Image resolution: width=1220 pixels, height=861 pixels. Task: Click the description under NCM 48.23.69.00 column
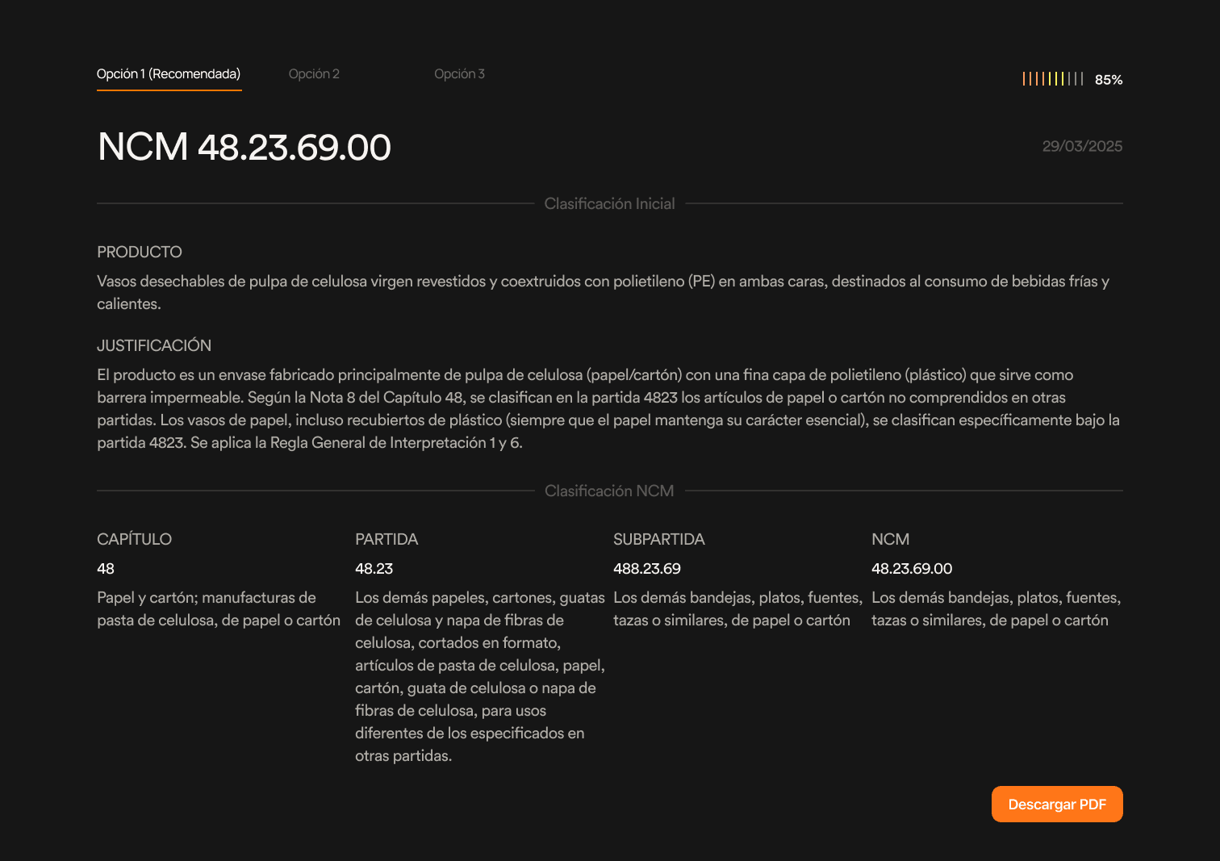(x=996, y=609)
